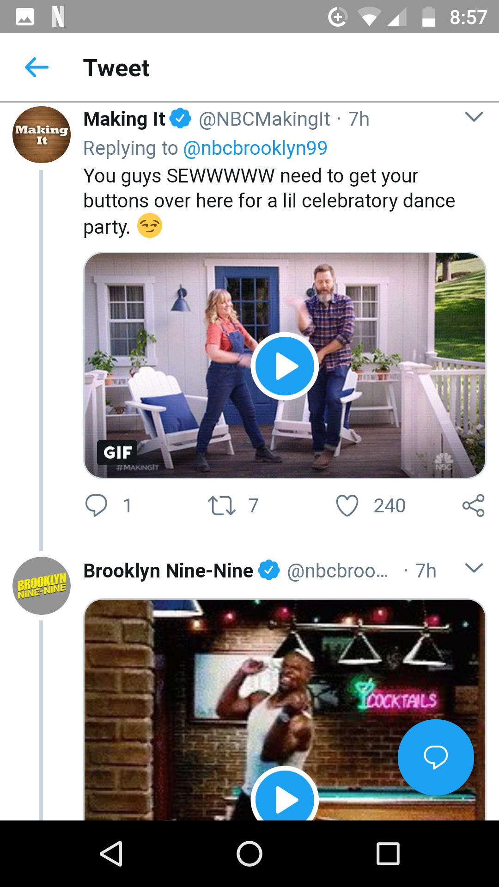Tap the Netflix notification icon
This screenshot has height=887, width=499.
point(58,17)
